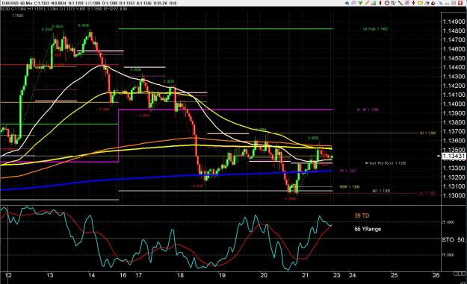Image resolution: width=467 pixels, height=284 pixels.
Task: Click date 19 on the time axis
Action: (x=222, y=275)
